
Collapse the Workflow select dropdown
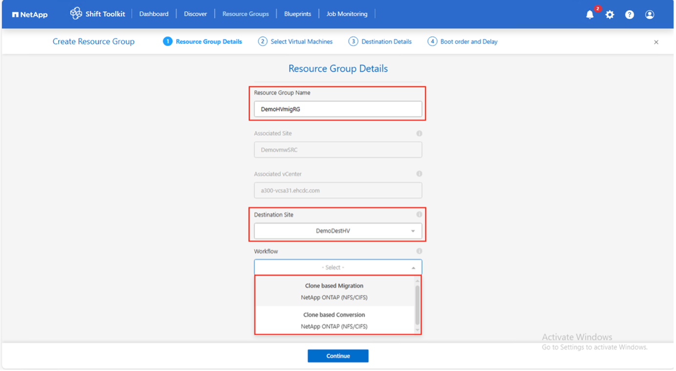tap(413, 268)
